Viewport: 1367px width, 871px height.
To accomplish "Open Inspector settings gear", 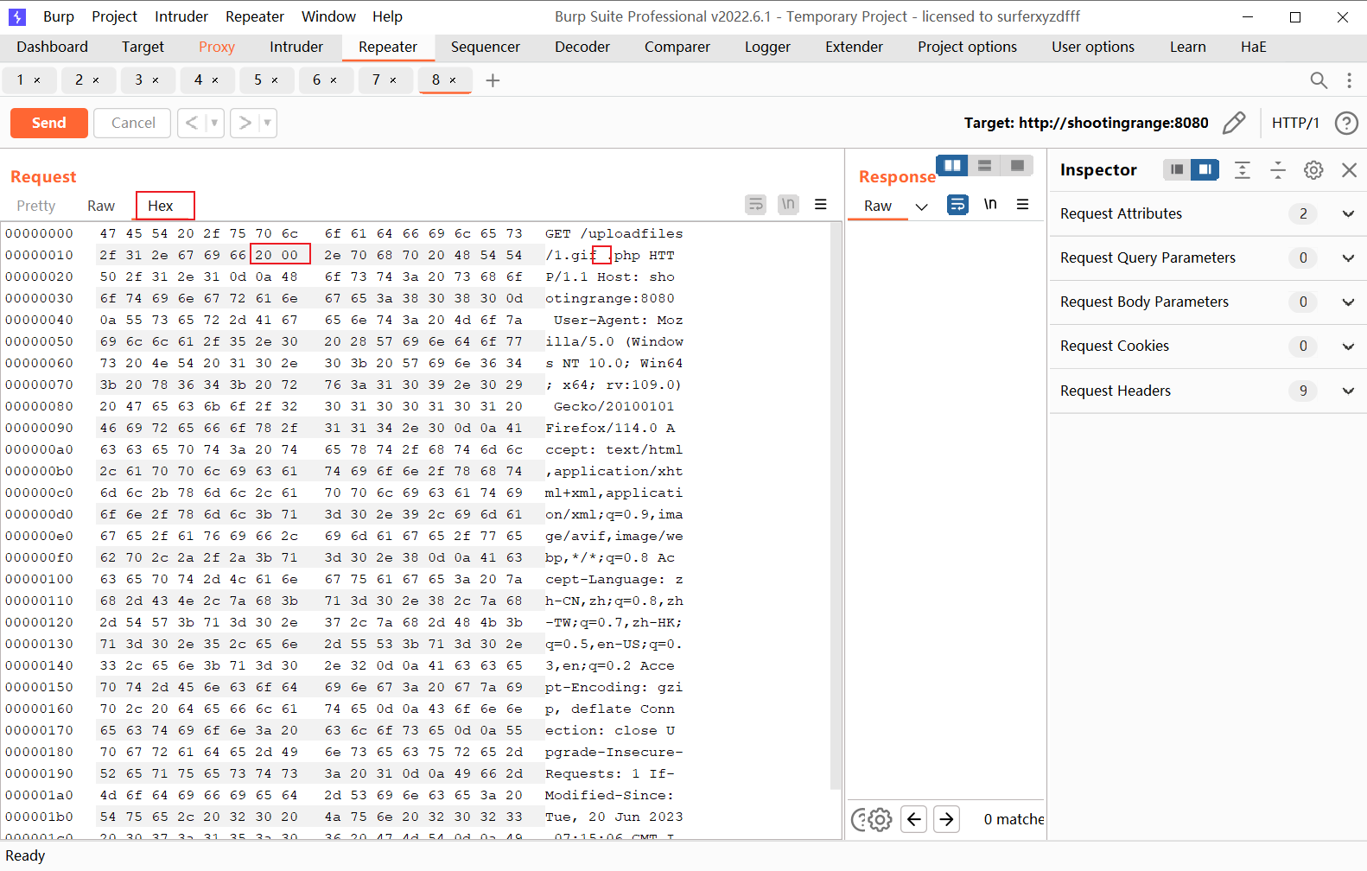I will point(1313,170).
